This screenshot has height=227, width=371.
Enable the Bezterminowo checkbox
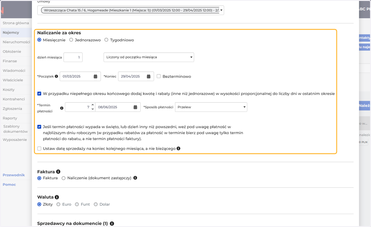[x=159, y=76]
